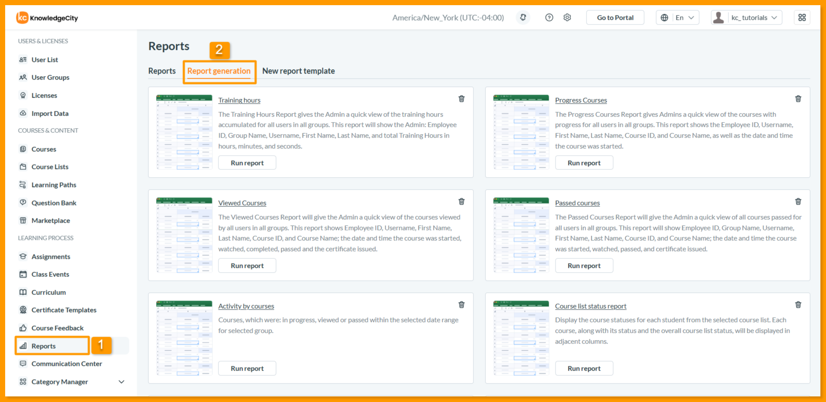Click the User List sidebar icon

click(23, 60)
